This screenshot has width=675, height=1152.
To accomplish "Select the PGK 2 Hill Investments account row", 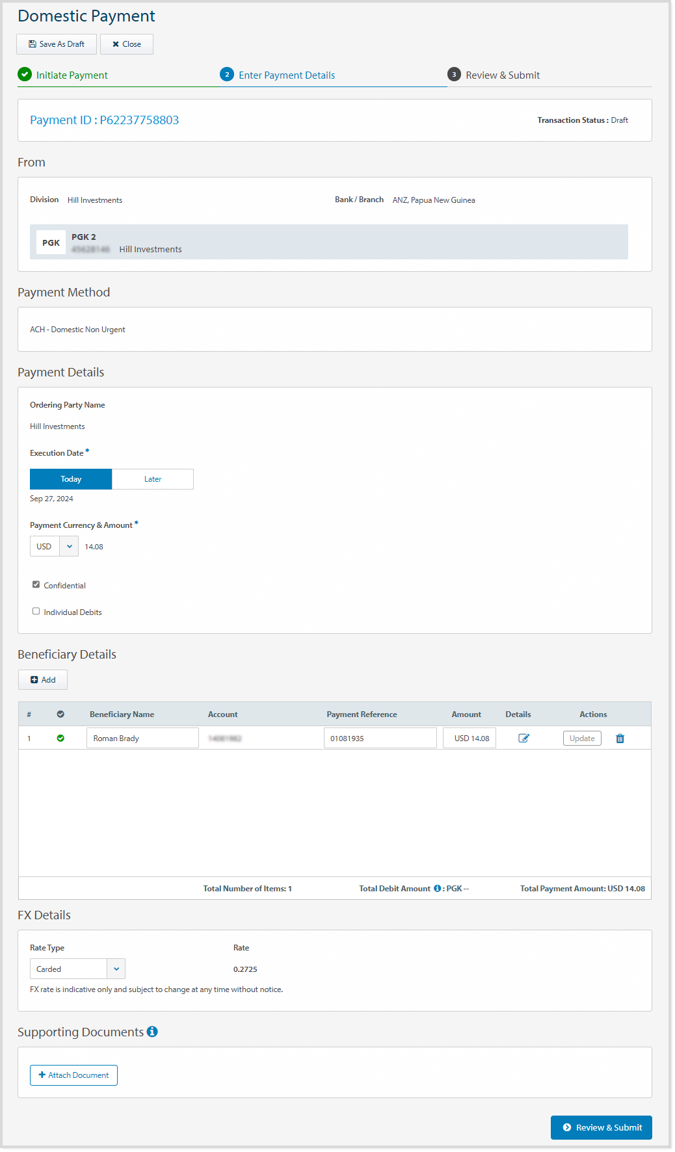I will coord(328,242).
